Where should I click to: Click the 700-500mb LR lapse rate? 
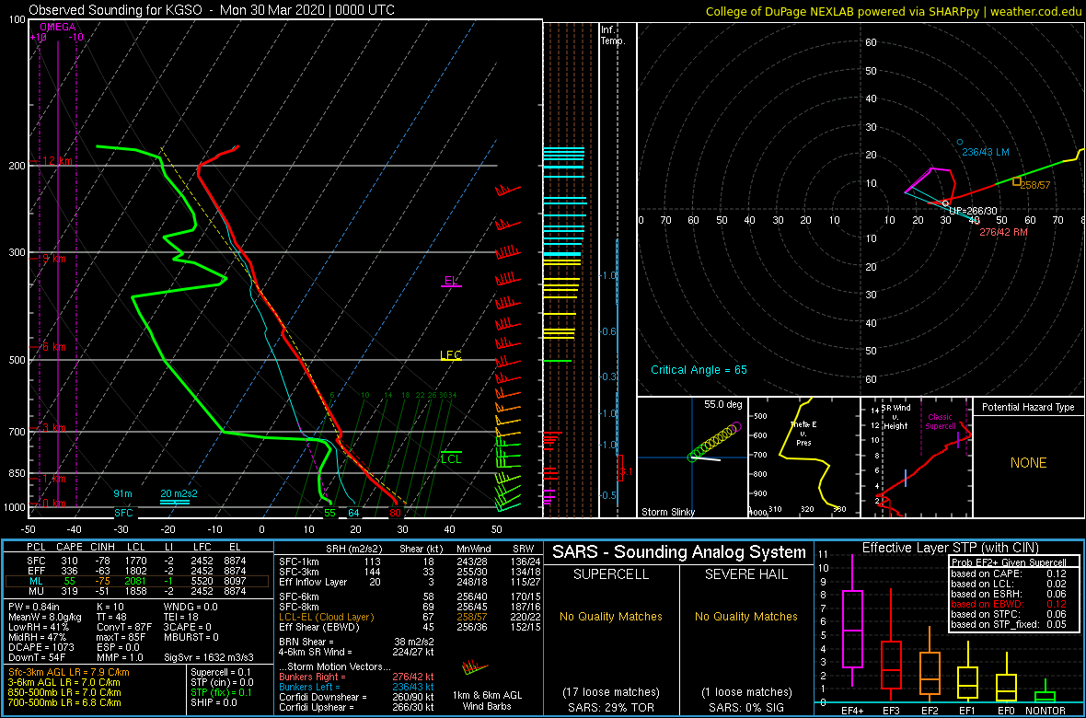[x=65, y=702]
